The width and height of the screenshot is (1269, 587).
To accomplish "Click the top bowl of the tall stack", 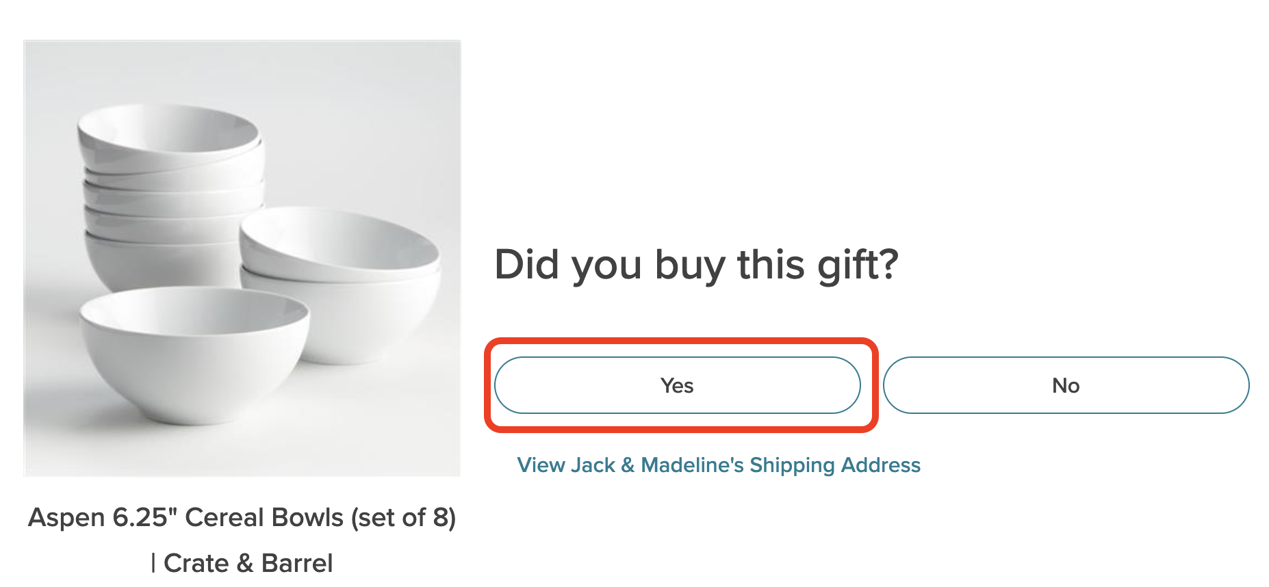I will pos(169,137).
